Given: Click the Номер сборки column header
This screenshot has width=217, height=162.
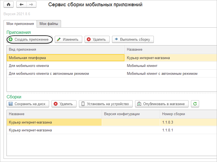Looking at the screenshot, I should pos(187,114).
